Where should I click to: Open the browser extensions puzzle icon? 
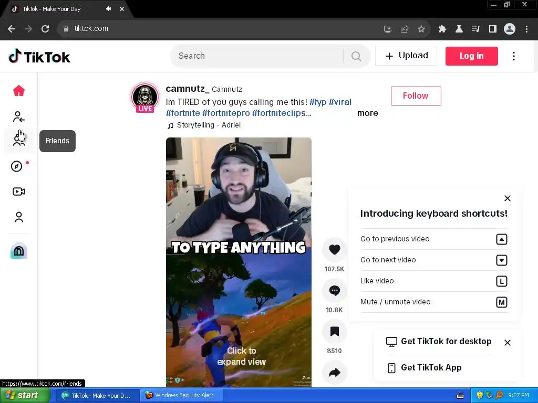click(442, 29)
